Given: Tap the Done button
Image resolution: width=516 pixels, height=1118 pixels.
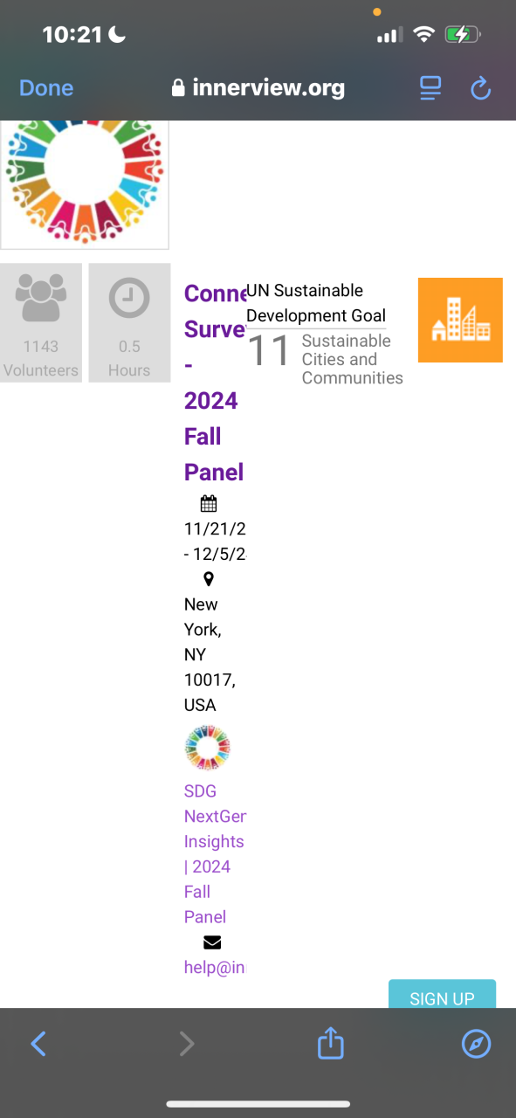Looking at the screenshot, I should click(x=46, y=88).
